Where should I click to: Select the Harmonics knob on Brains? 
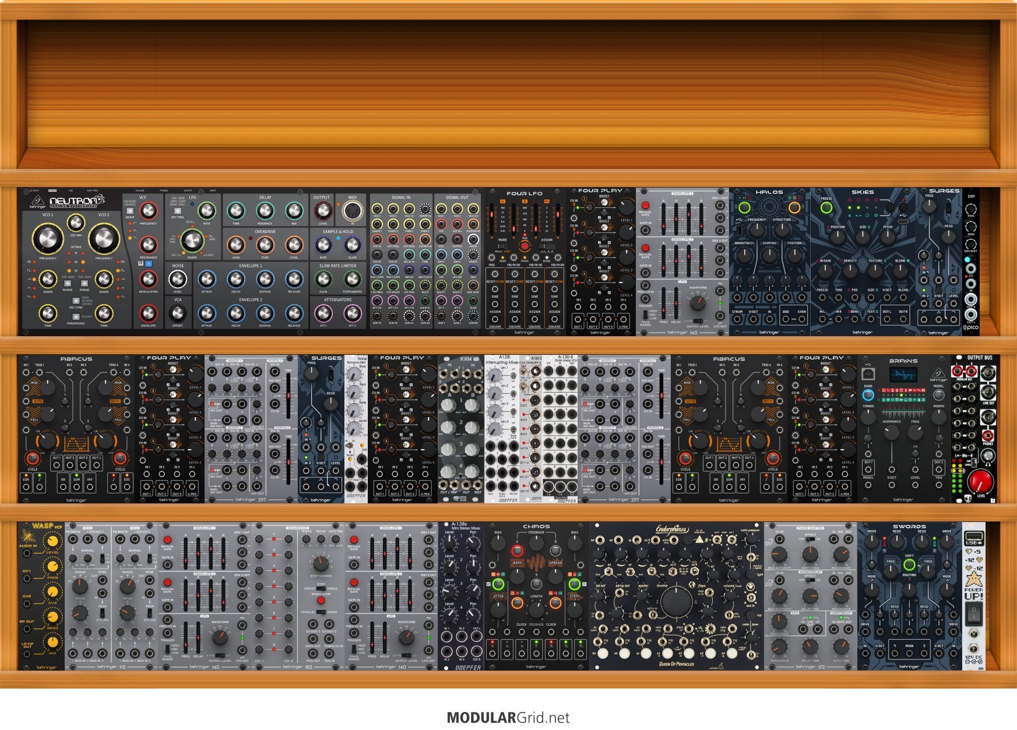891,432
